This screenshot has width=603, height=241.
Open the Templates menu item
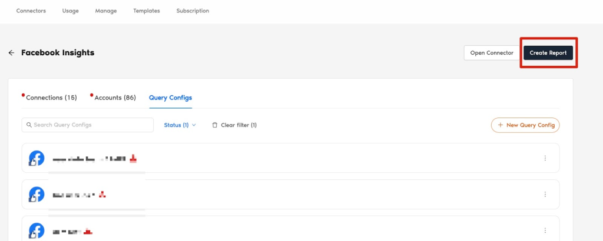[x=147, y=11]
